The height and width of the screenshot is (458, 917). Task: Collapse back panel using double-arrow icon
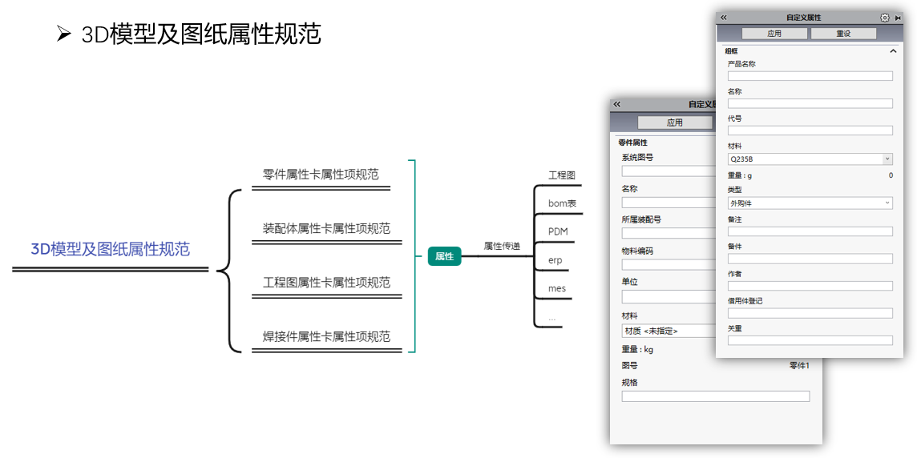[616, 104]
